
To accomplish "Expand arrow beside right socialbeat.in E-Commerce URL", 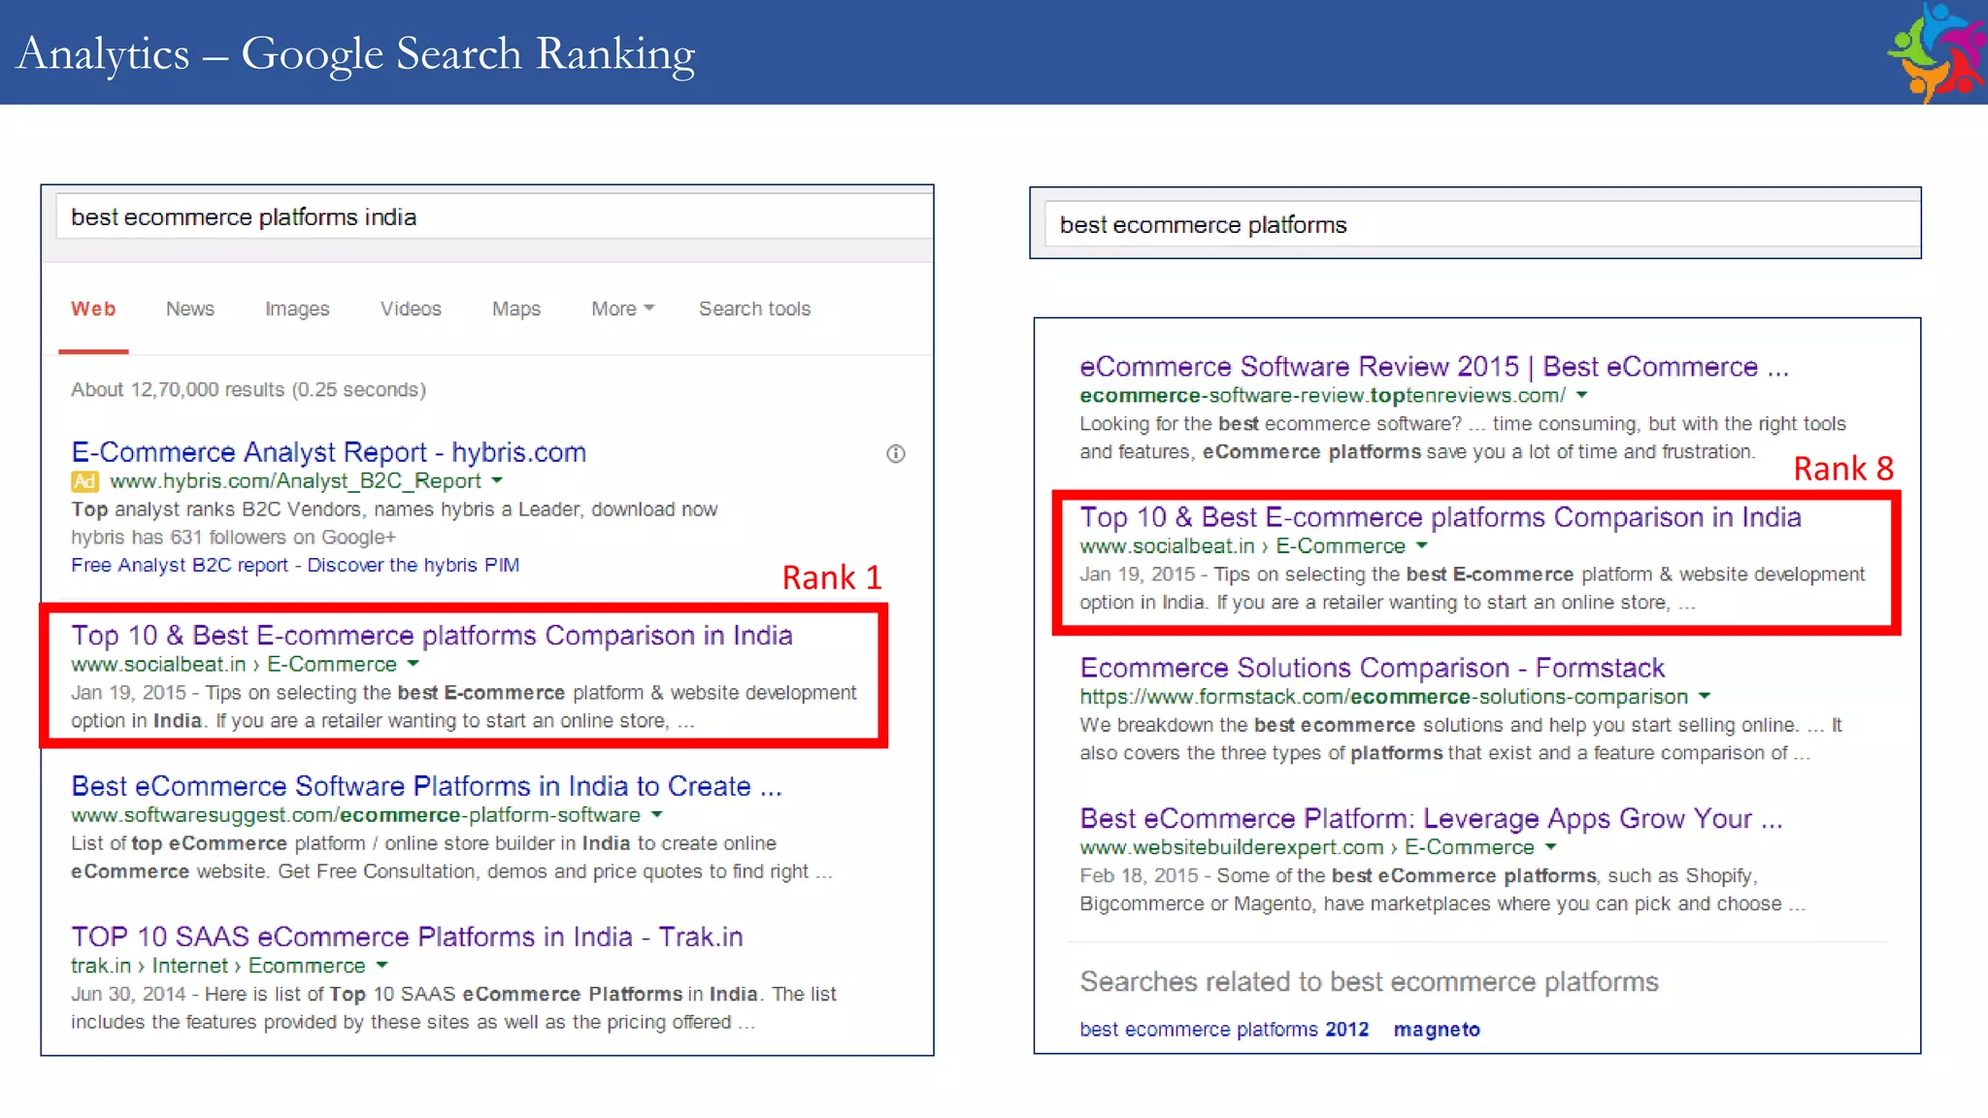I will click(1422, 545).
